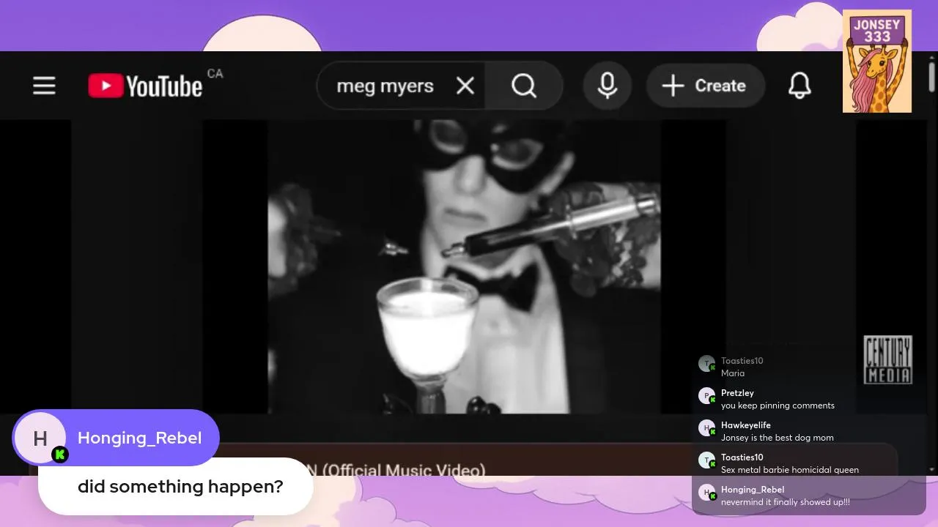This screenshot has width=938, height=527.
Task: Click 'Sex metal barbie homicidal queen' message
Action: [790, 470]
